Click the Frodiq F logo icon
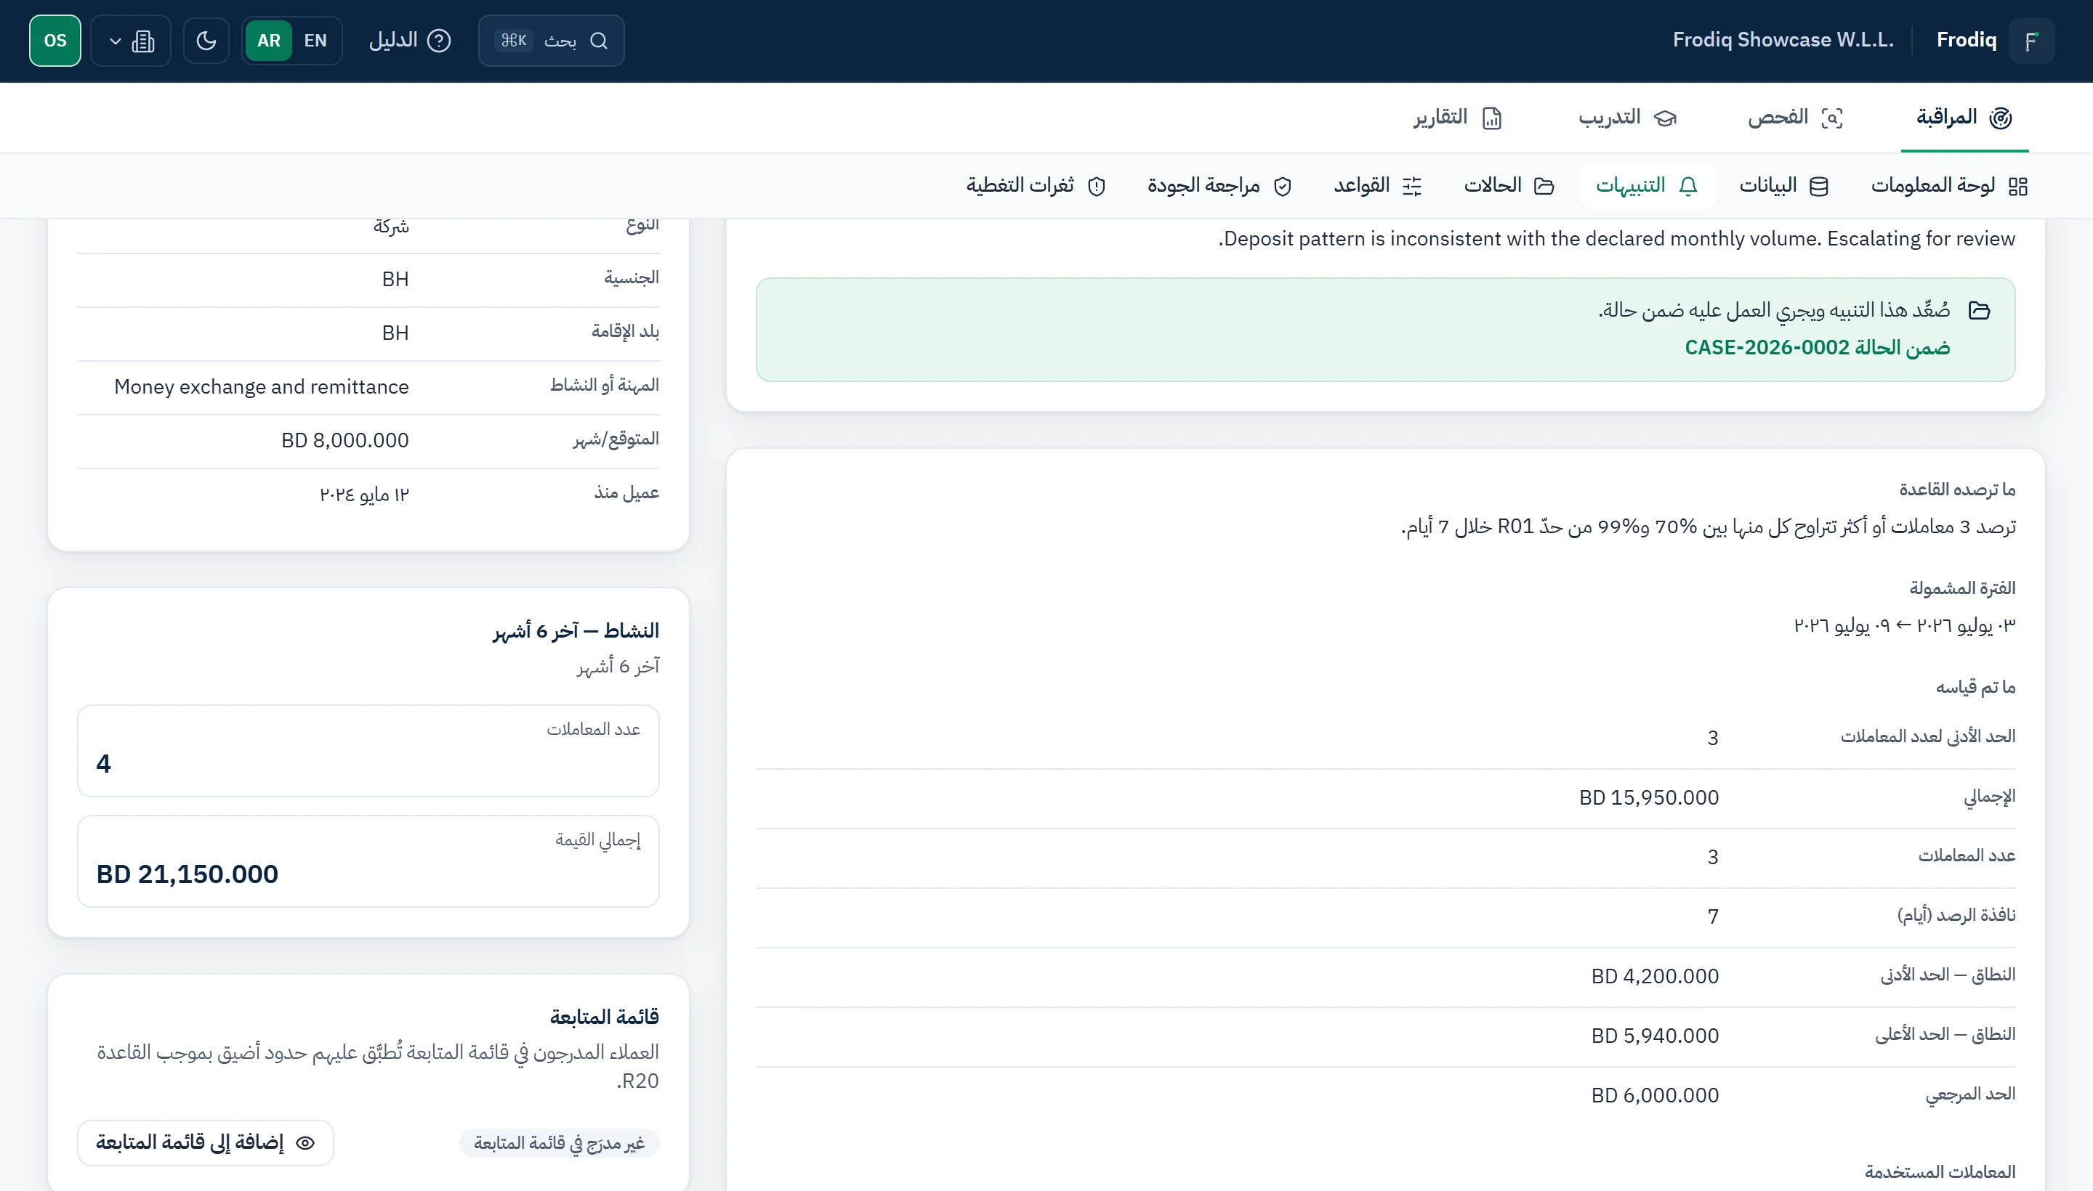This screenshot has width=2093, height=1191. [2031, 40]
